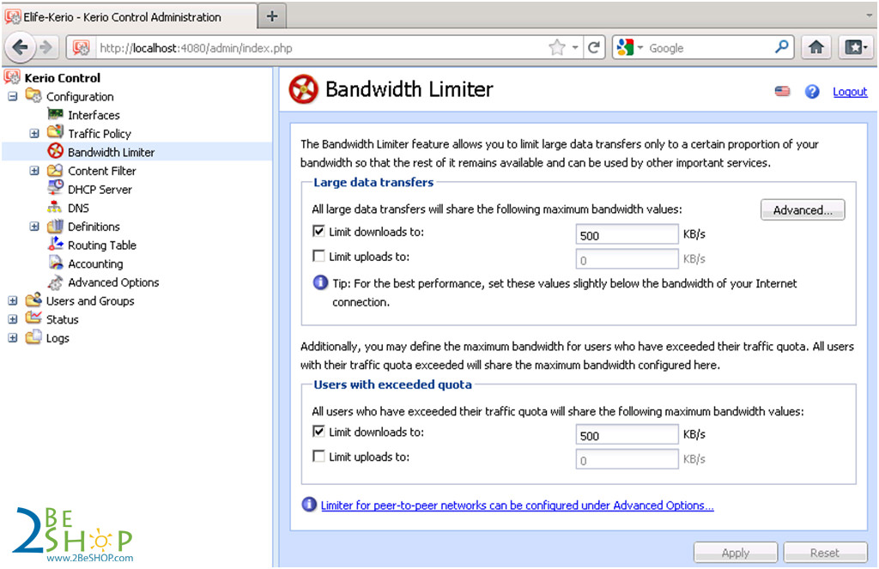This screenshot has height=569, width=879.
Task: Expand the Content Filter node
Action: 34,171
